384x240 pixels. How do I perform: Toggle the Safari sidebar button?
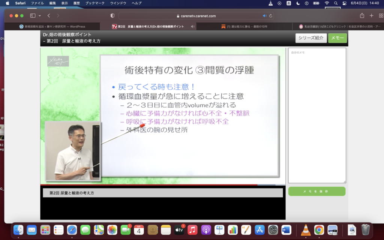point(33,16)
